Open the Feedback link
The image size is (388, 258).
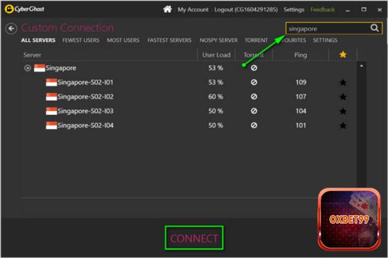[323, 10]
